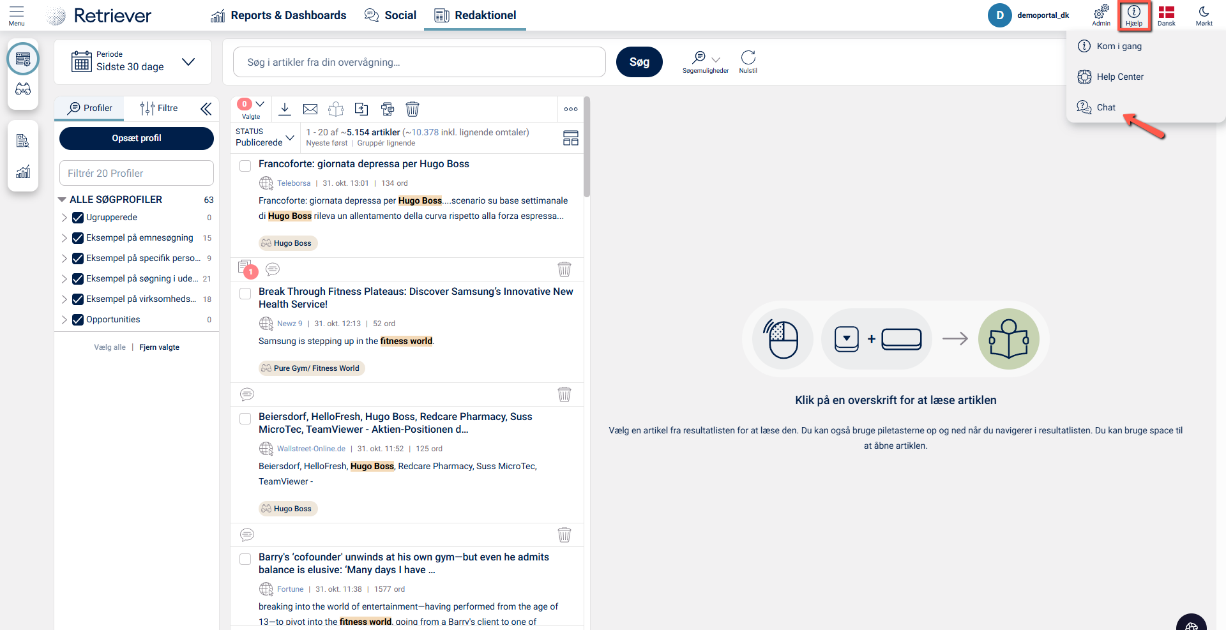The width and height of the screenshot is (1226, 630).
Task: Click the toolbar icon left of the trash
Action: 387,109
